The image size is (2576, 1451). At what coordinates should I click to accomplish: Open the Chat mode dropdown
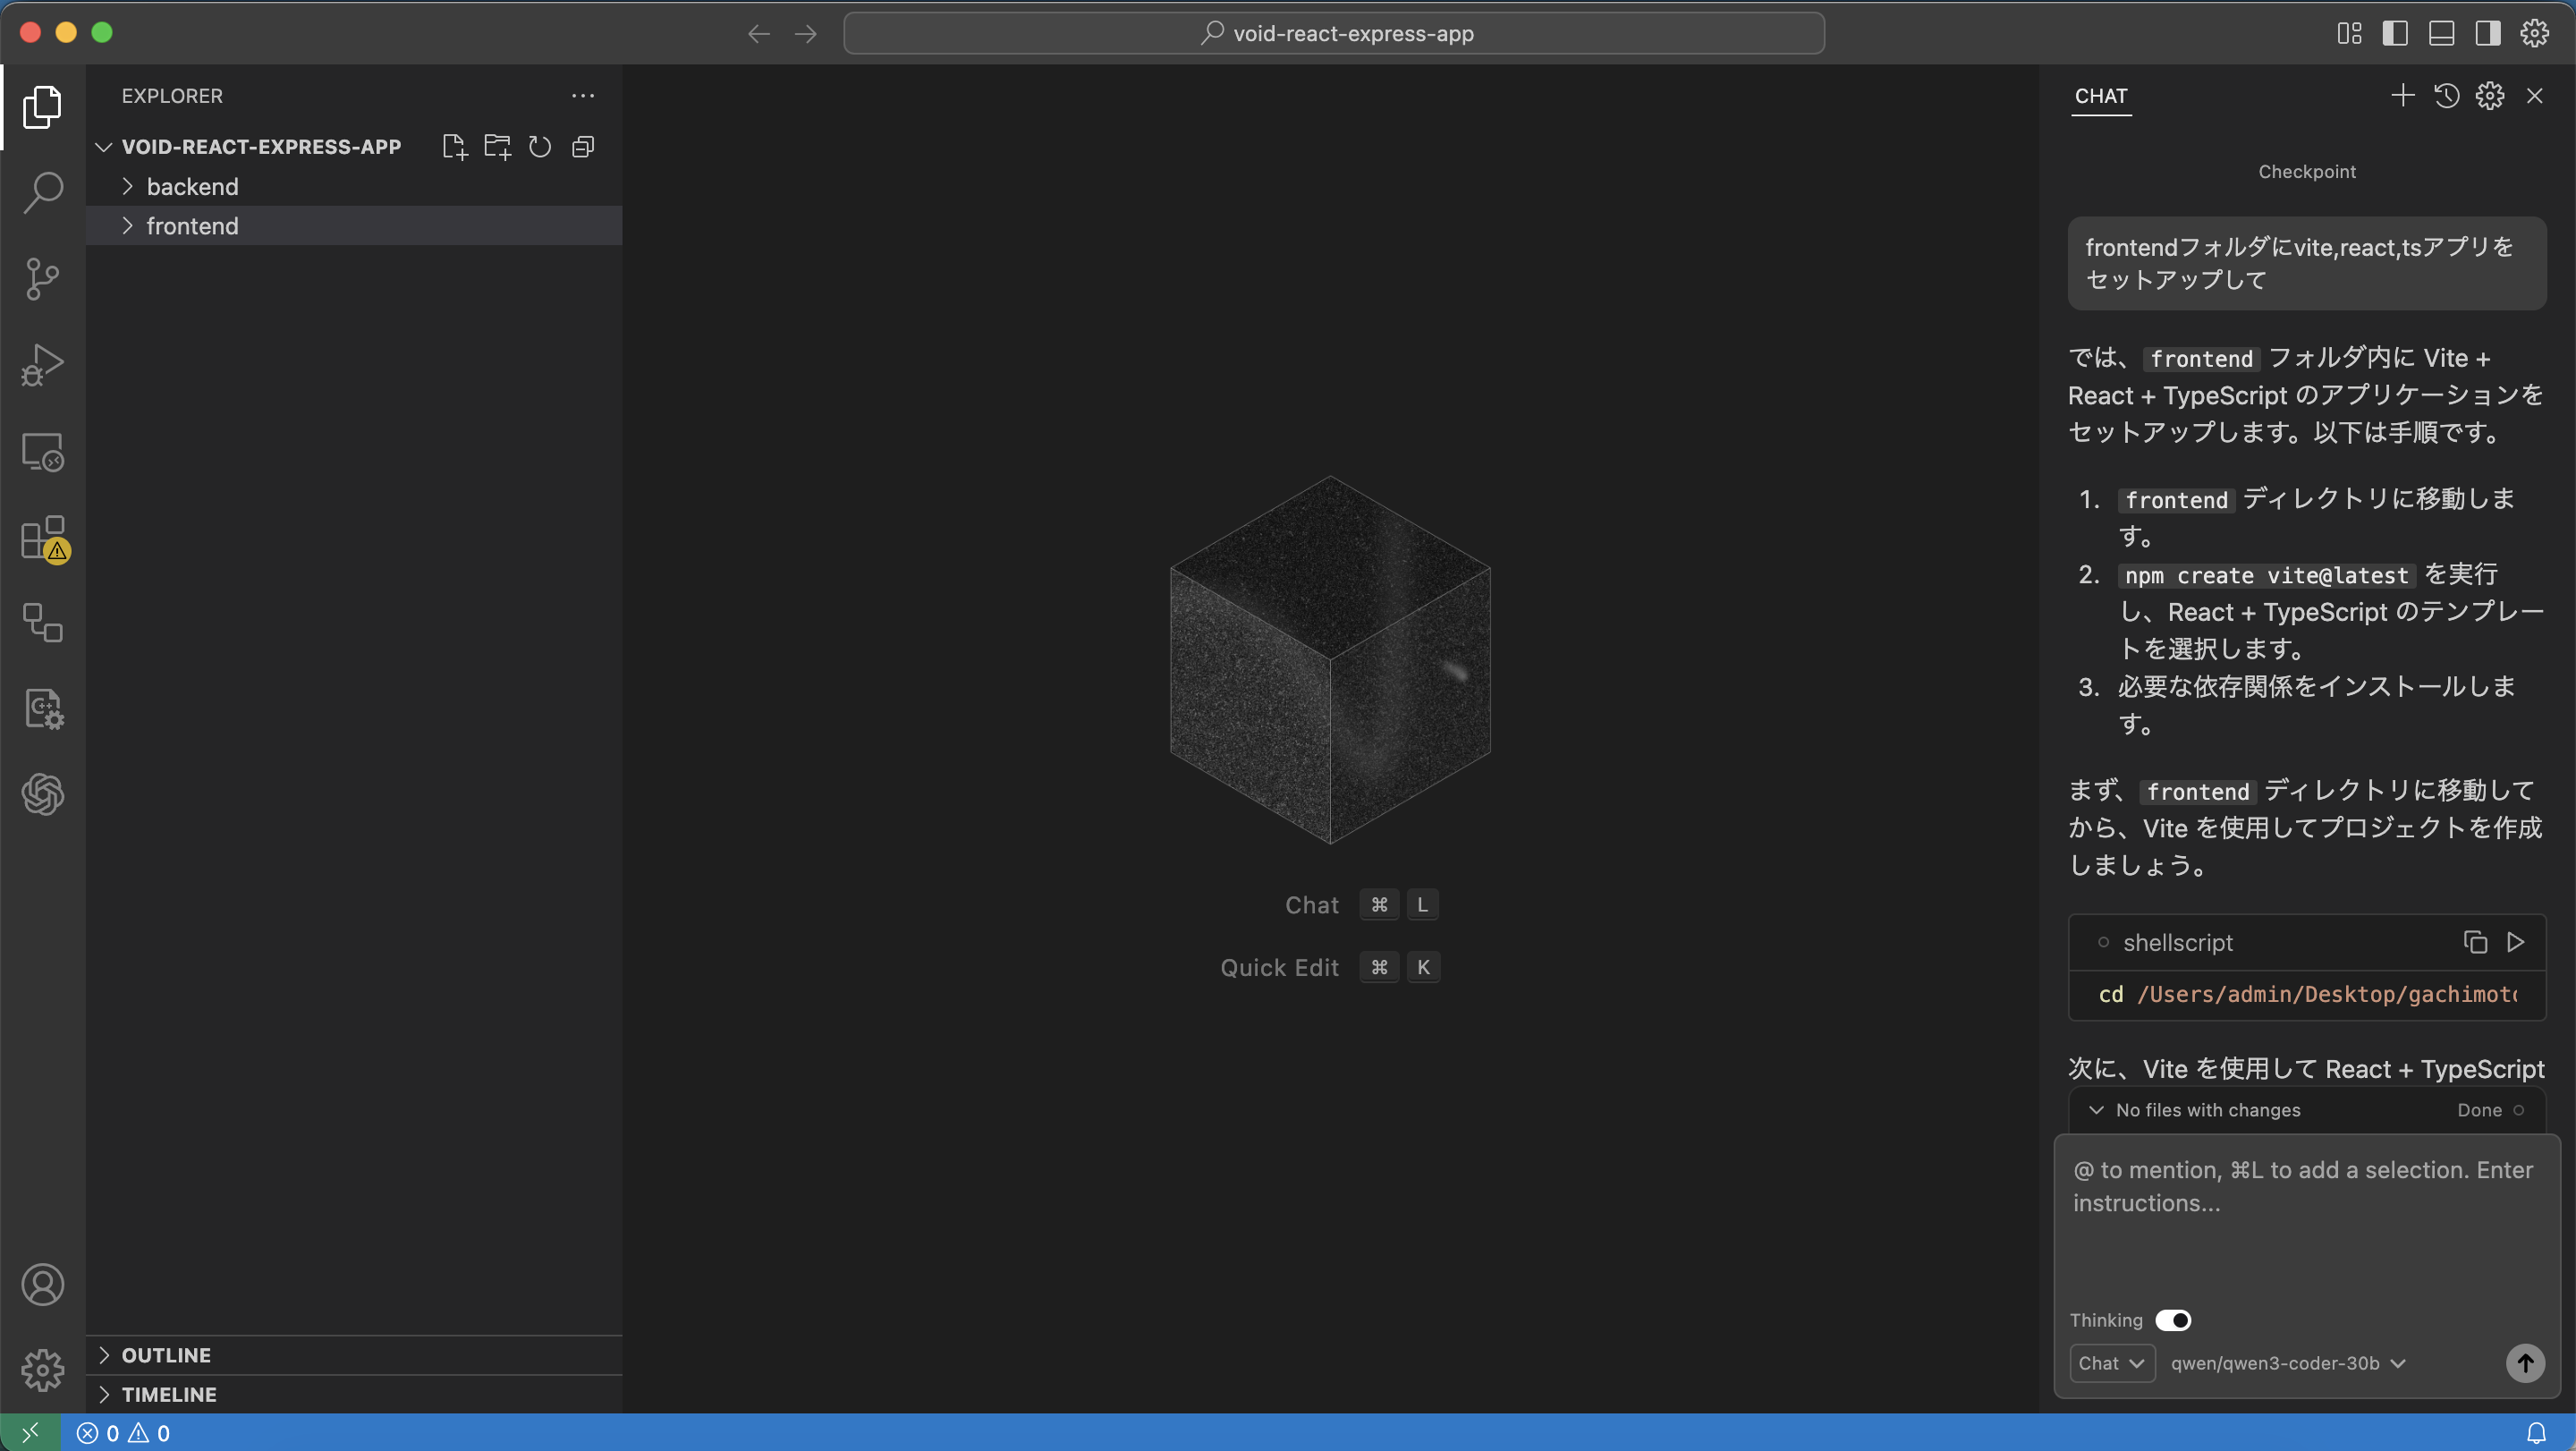pos(2110,1363)
